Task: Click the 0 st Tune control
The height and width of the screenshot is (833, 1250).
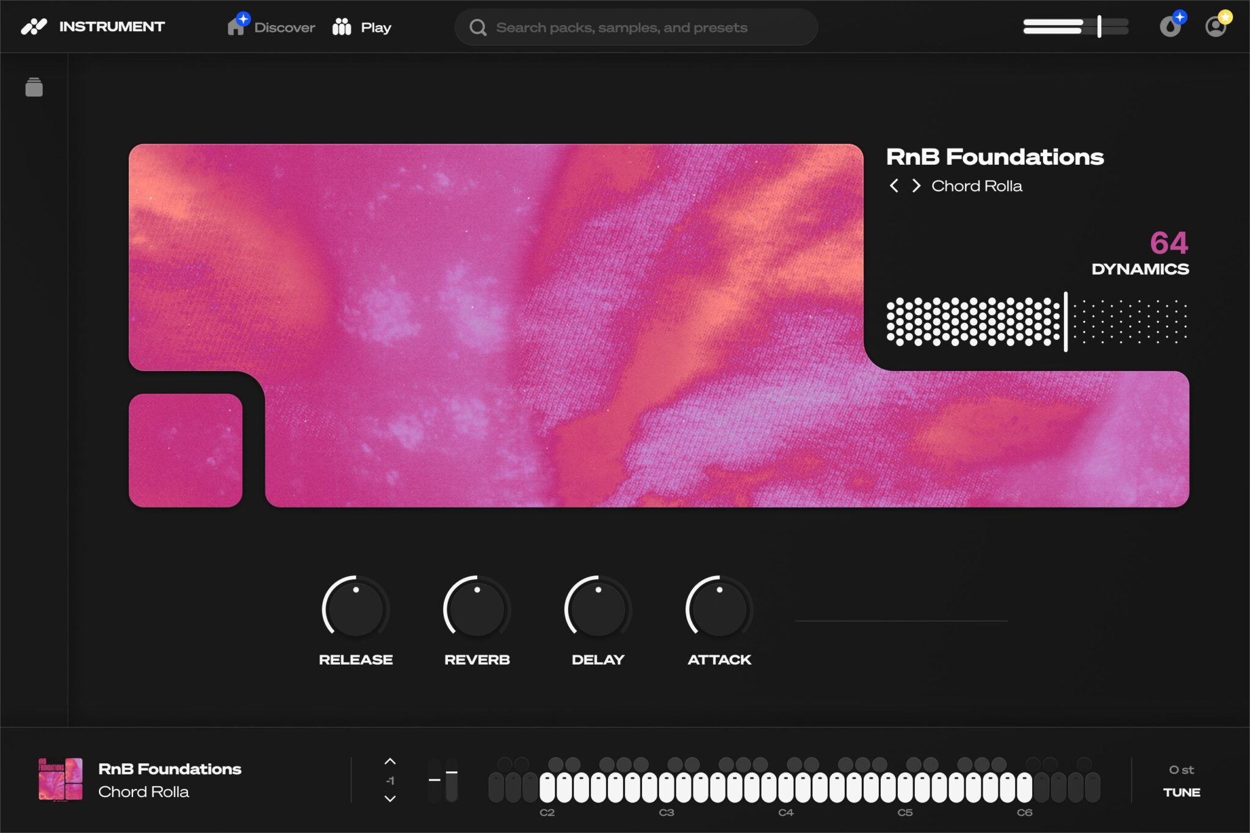Action: (x=1181, y=770)
